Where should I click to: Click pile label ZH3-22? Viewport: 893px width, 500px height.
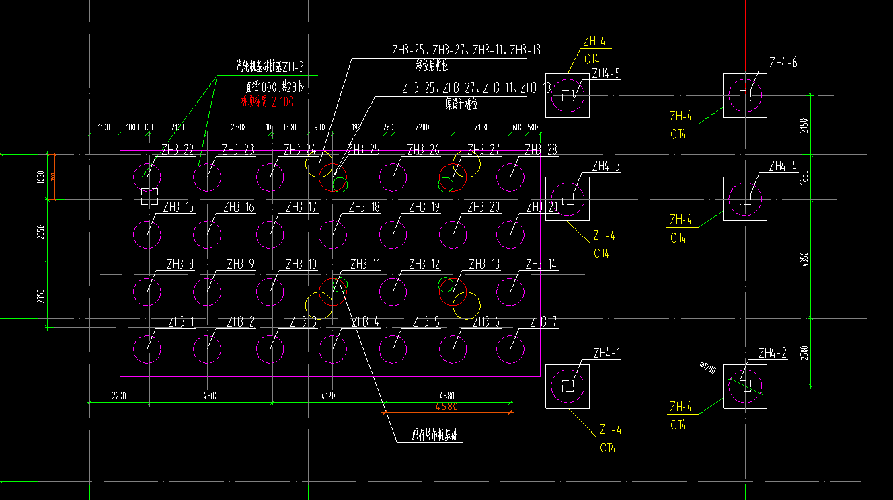(178, 150)
